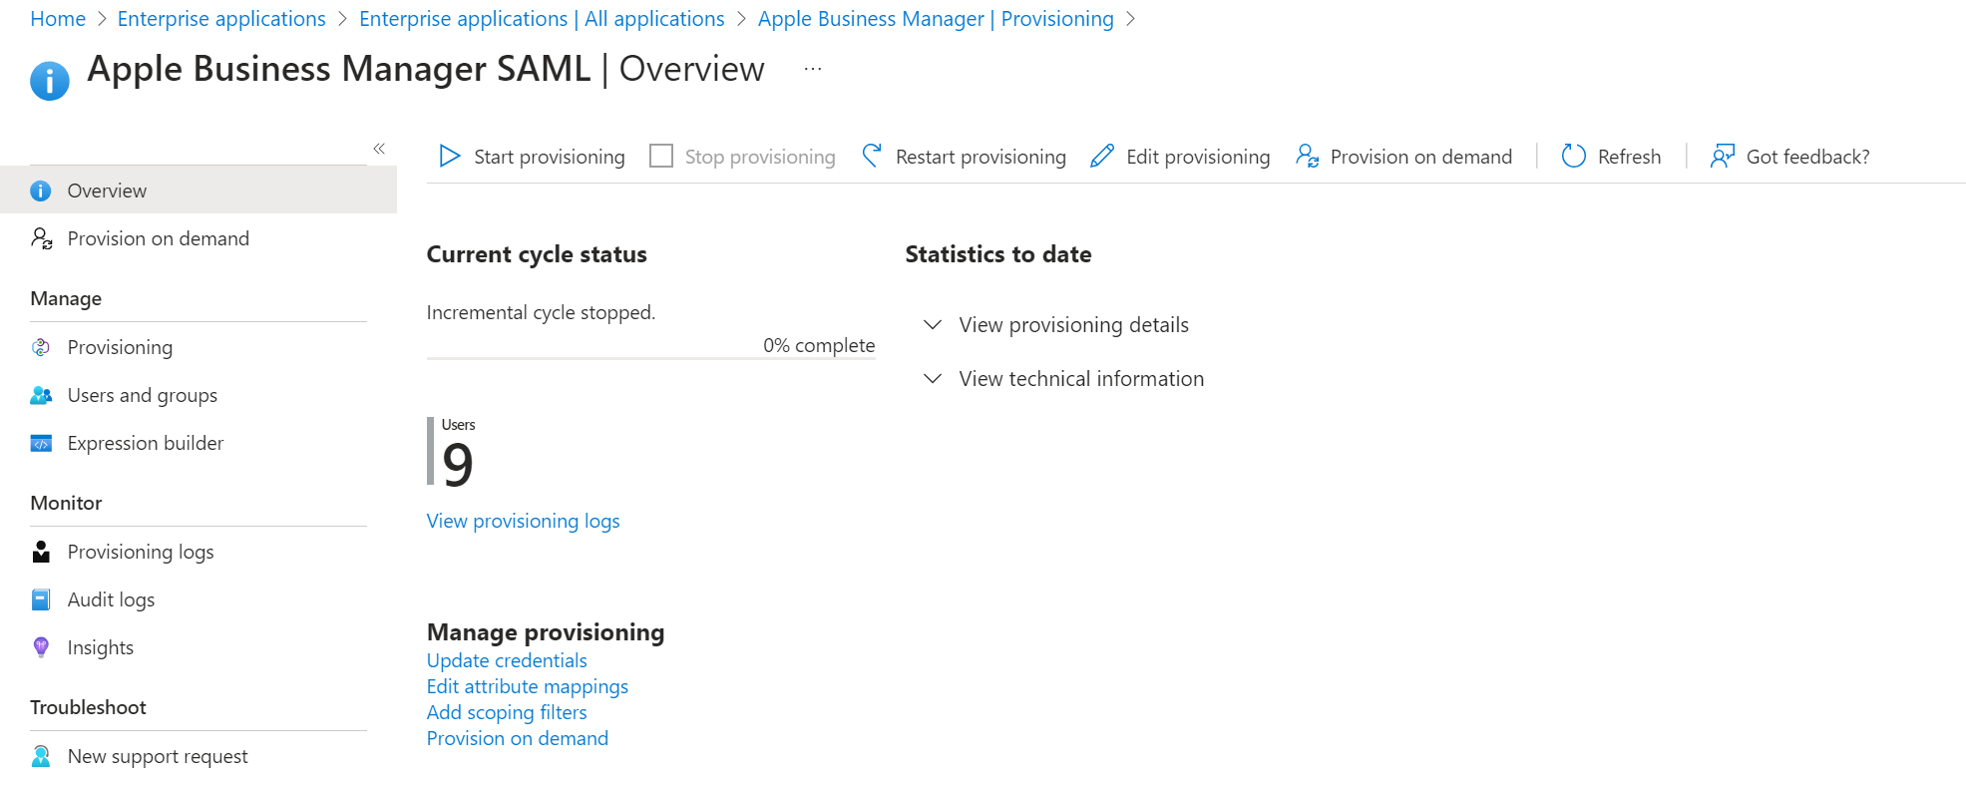
Task: Click the Refresh circular arrow icon
Action: coord(1574,157)
